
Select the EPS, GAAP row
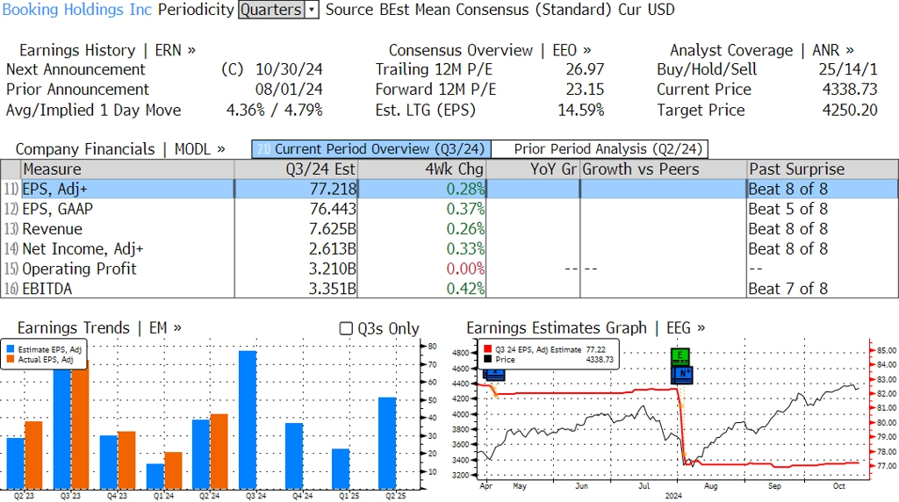449,209
